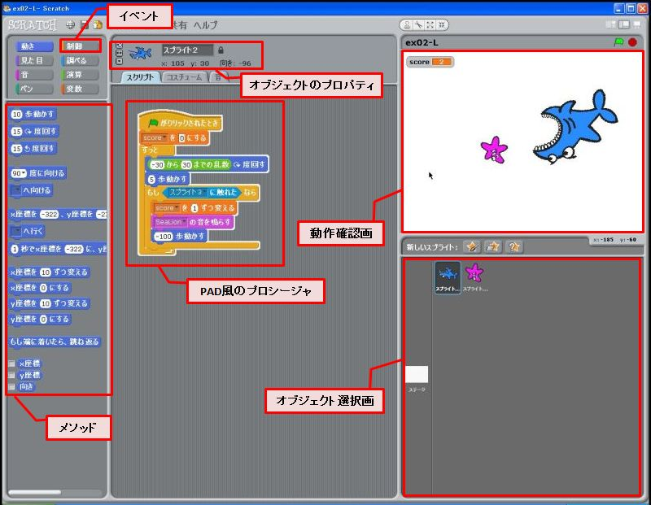Screen dimensions: 651x505
Task: Switch to the コスチューム tab
Action: (x=185, y=77)
